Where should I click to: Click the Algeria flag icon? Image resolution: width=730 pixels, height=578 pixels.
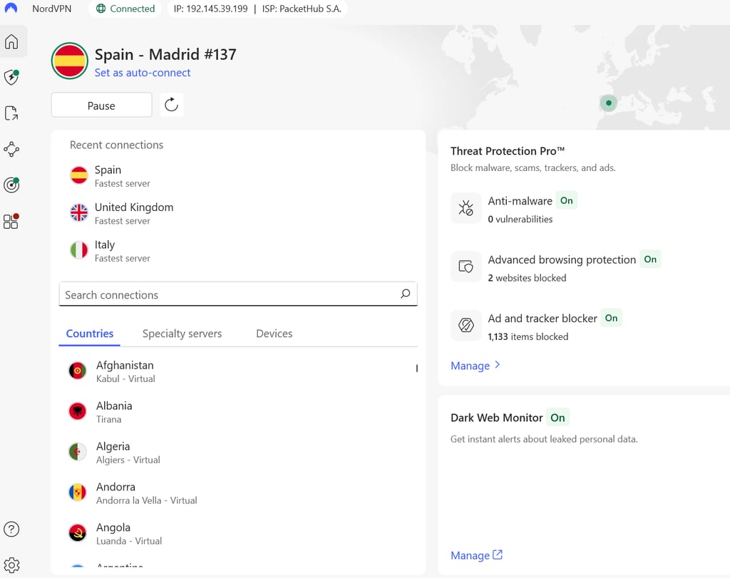[x=77, y=452]
